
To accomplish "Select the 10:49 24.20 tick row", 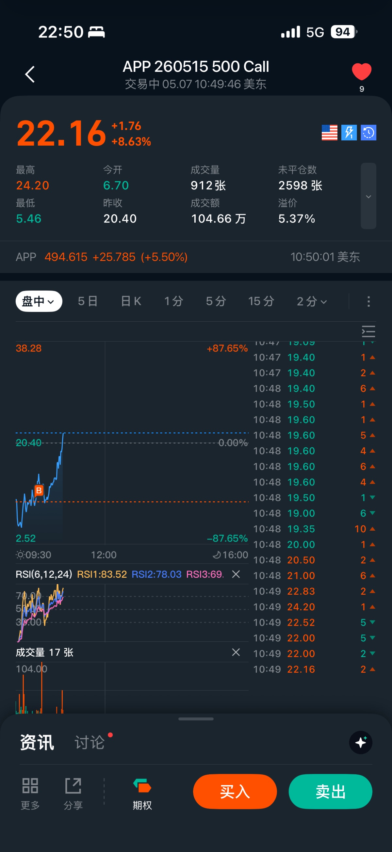I will 314,607.
